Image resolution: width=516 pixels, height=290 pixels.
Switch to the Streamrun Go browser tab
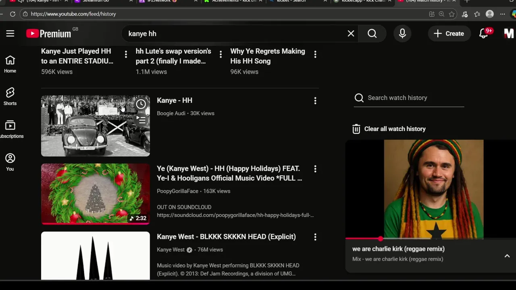pyautogui.click(x=96, y=1)
